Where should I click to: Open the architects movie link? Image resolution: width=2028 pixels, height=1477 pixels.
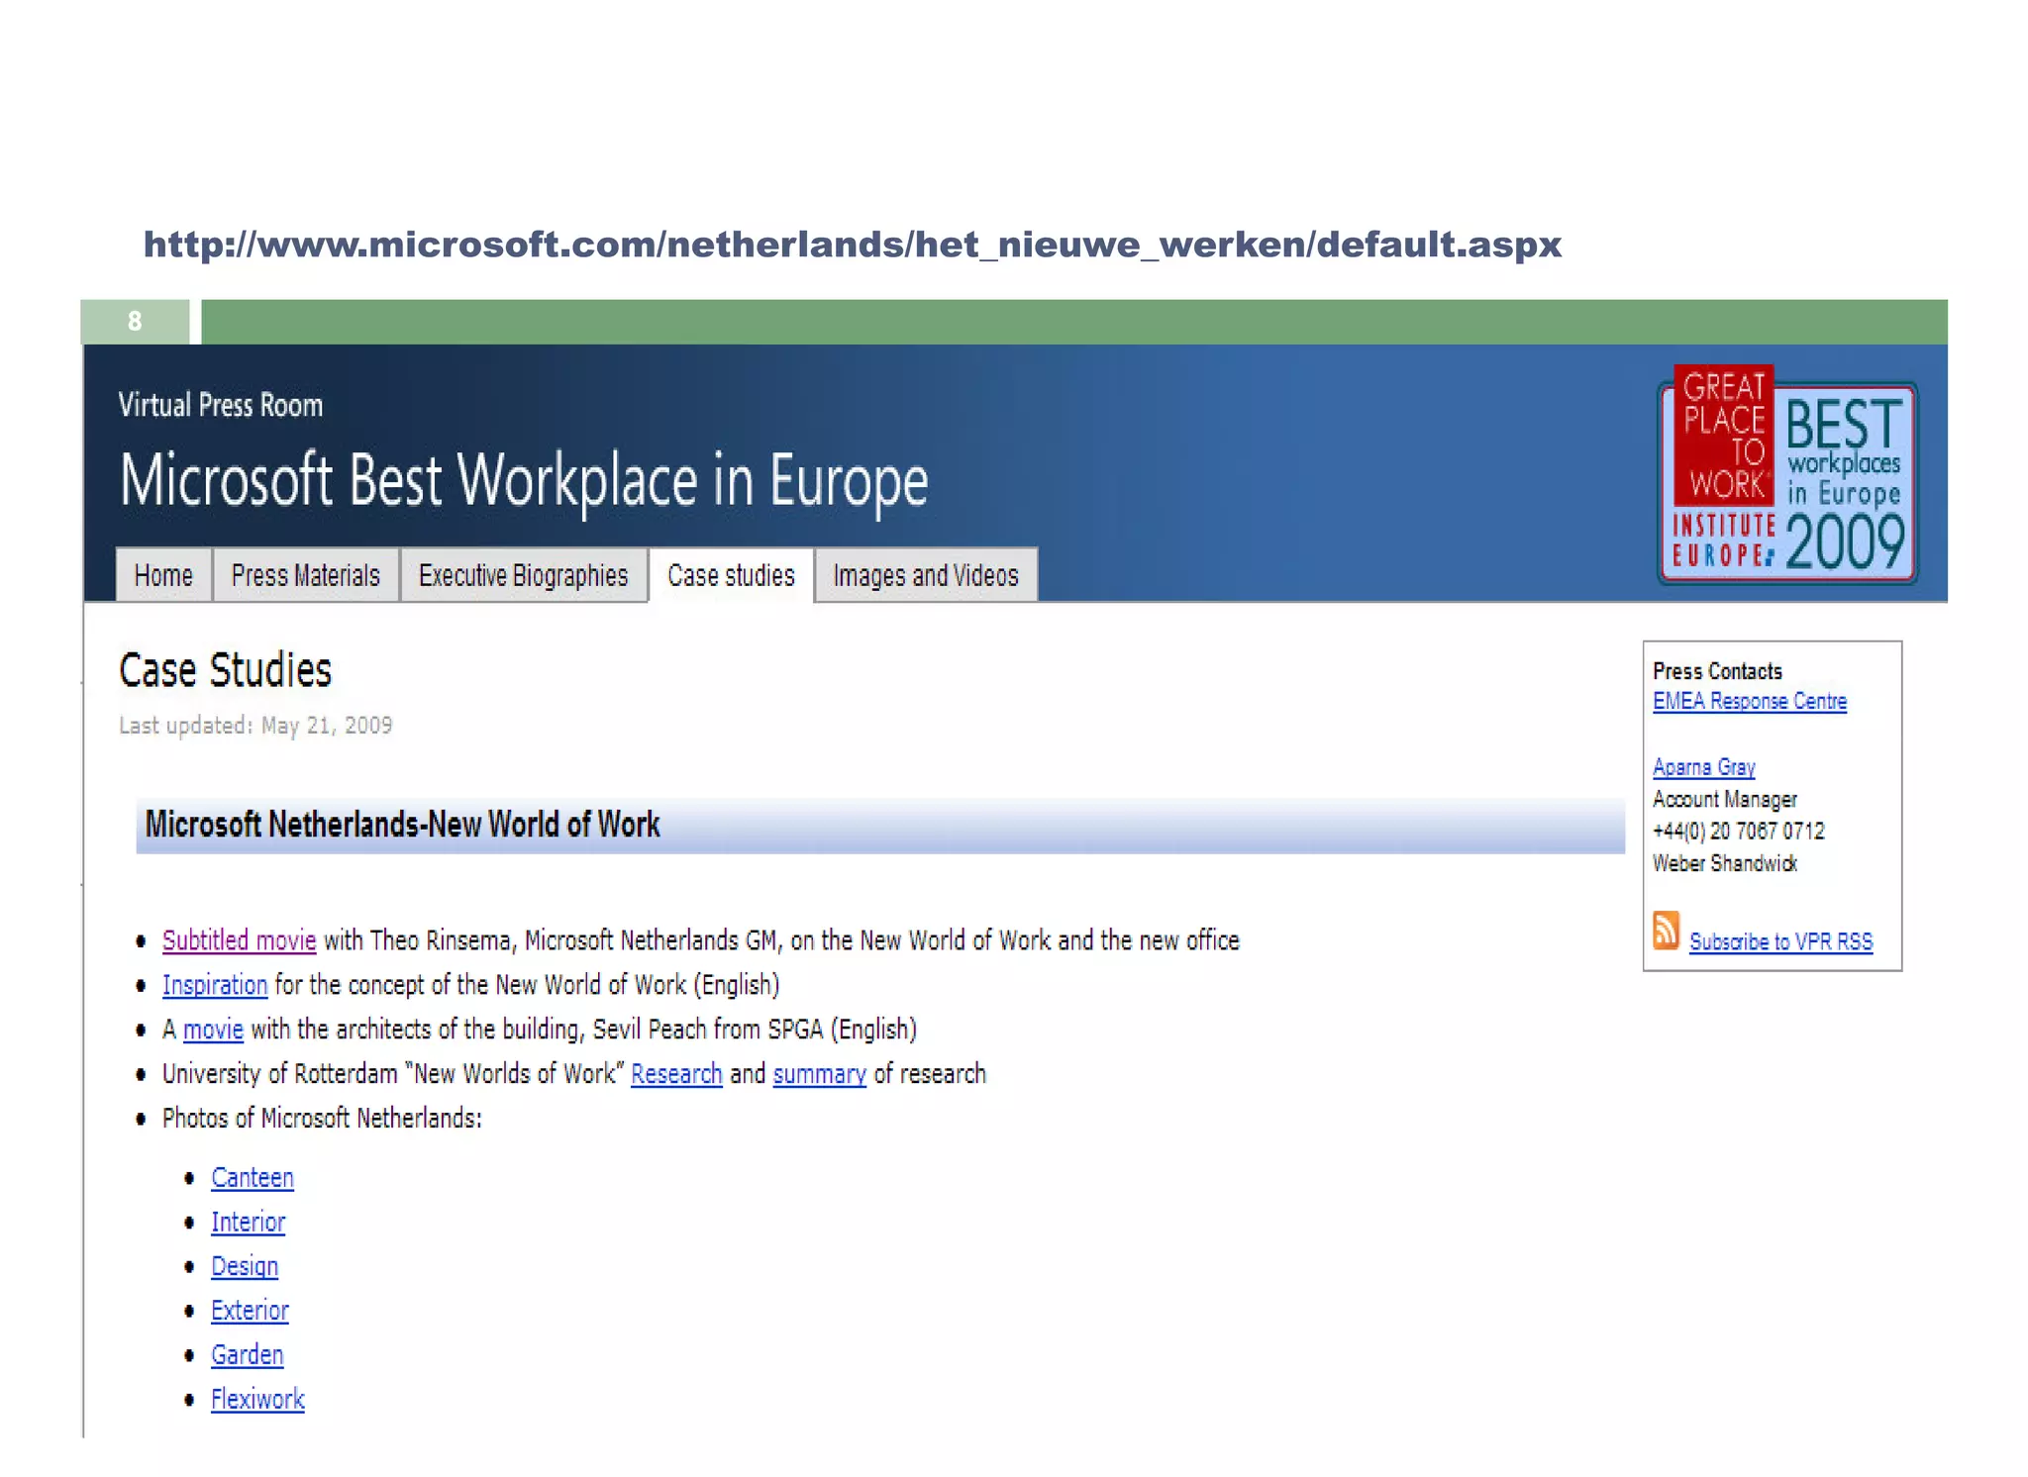click(x=213, y=1030)
